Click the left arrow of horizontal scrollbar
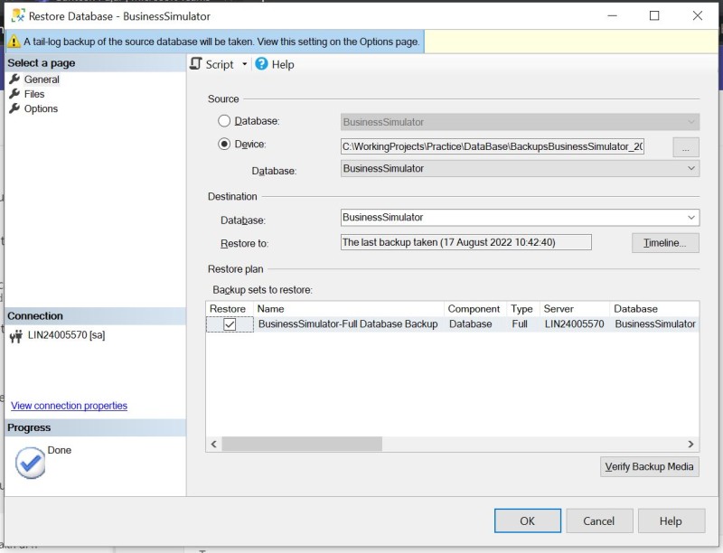 point(213,445)
